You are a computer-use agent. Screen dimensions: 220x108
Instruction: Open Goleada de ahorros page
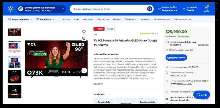point(183,20)
